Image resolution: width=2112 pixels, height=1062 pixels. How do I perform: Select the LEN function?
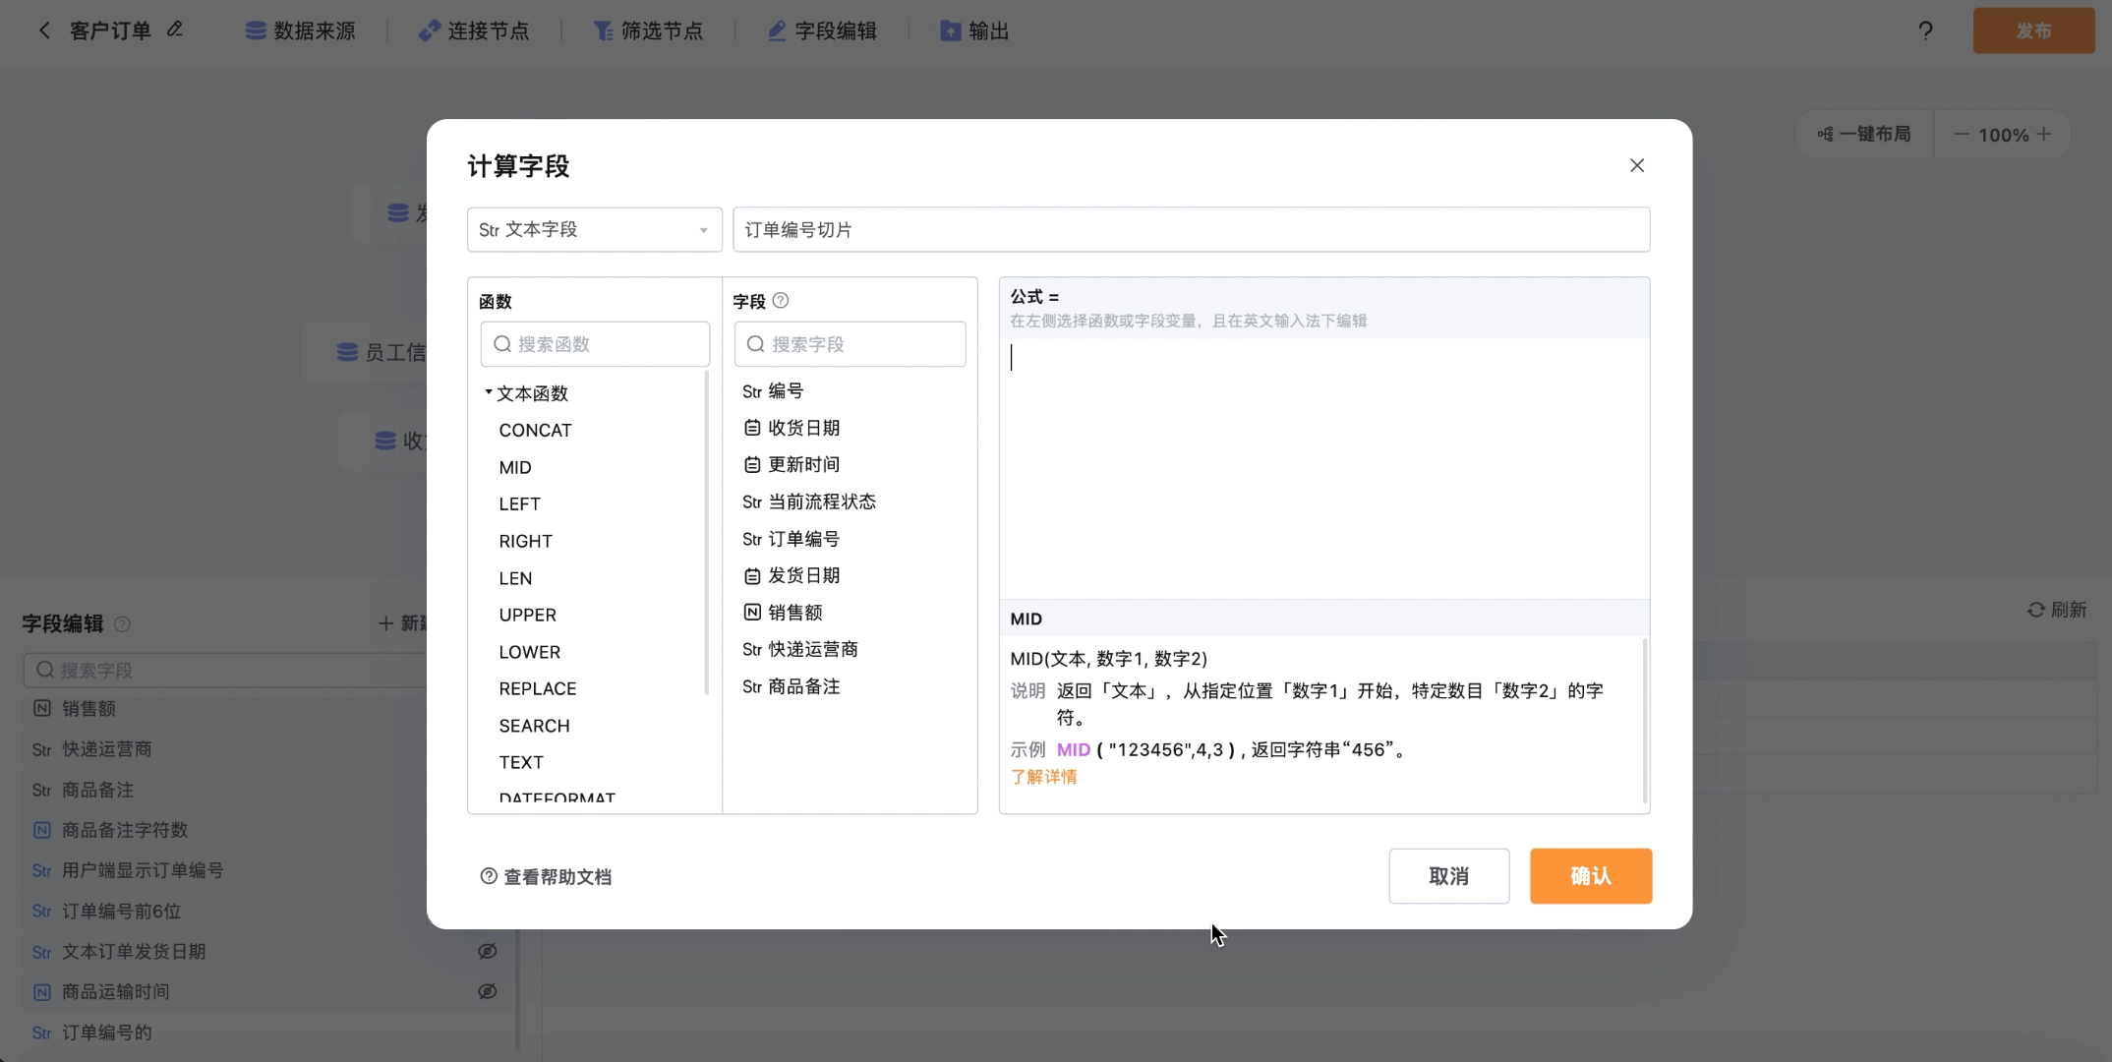click(x=515, y=578)
